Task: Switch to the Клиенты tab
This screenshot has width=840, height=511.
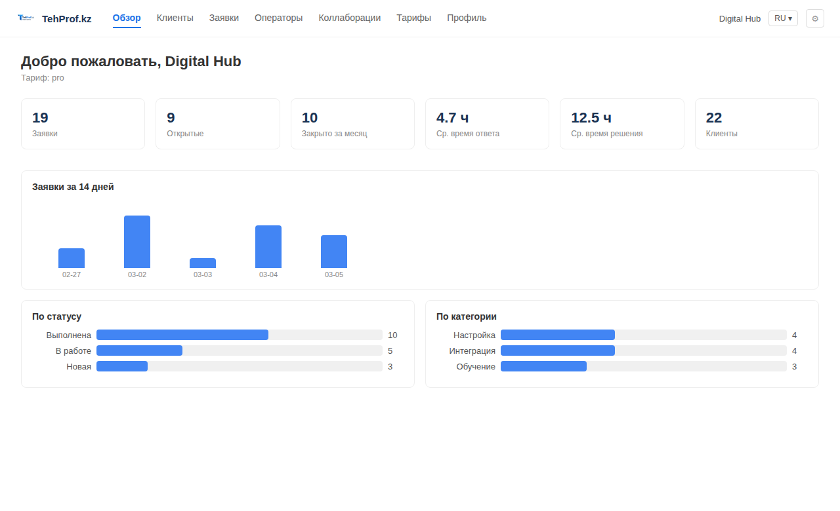Action: click(175, 18)
